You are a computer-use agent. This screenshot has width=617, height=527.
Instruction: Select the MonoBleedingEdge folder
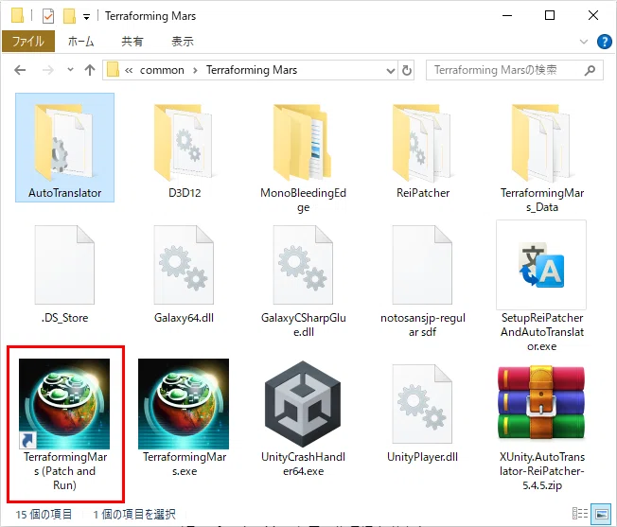(x=303, y=158)
